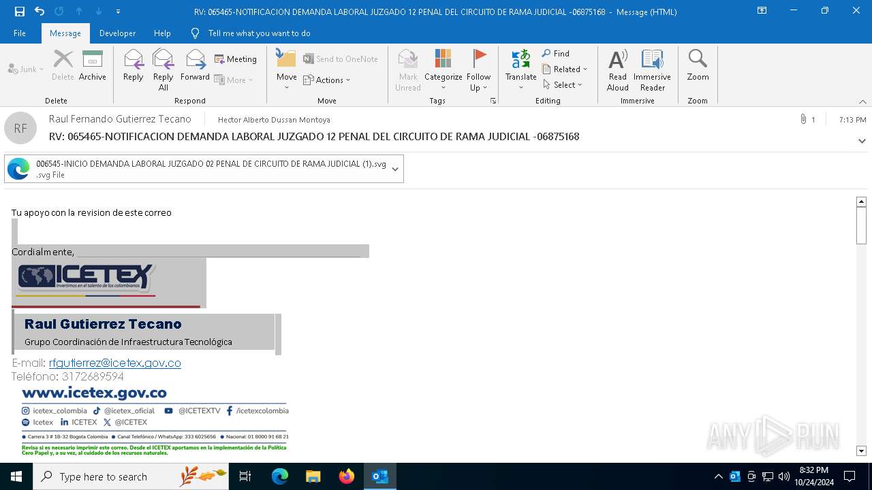Open the Categorize menu

tap(443, 69)
